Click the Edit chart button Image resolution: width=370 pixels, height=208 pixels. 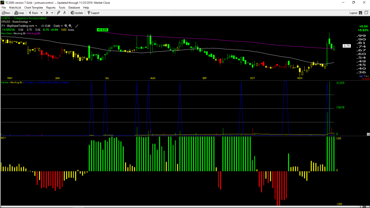(46, 26)
